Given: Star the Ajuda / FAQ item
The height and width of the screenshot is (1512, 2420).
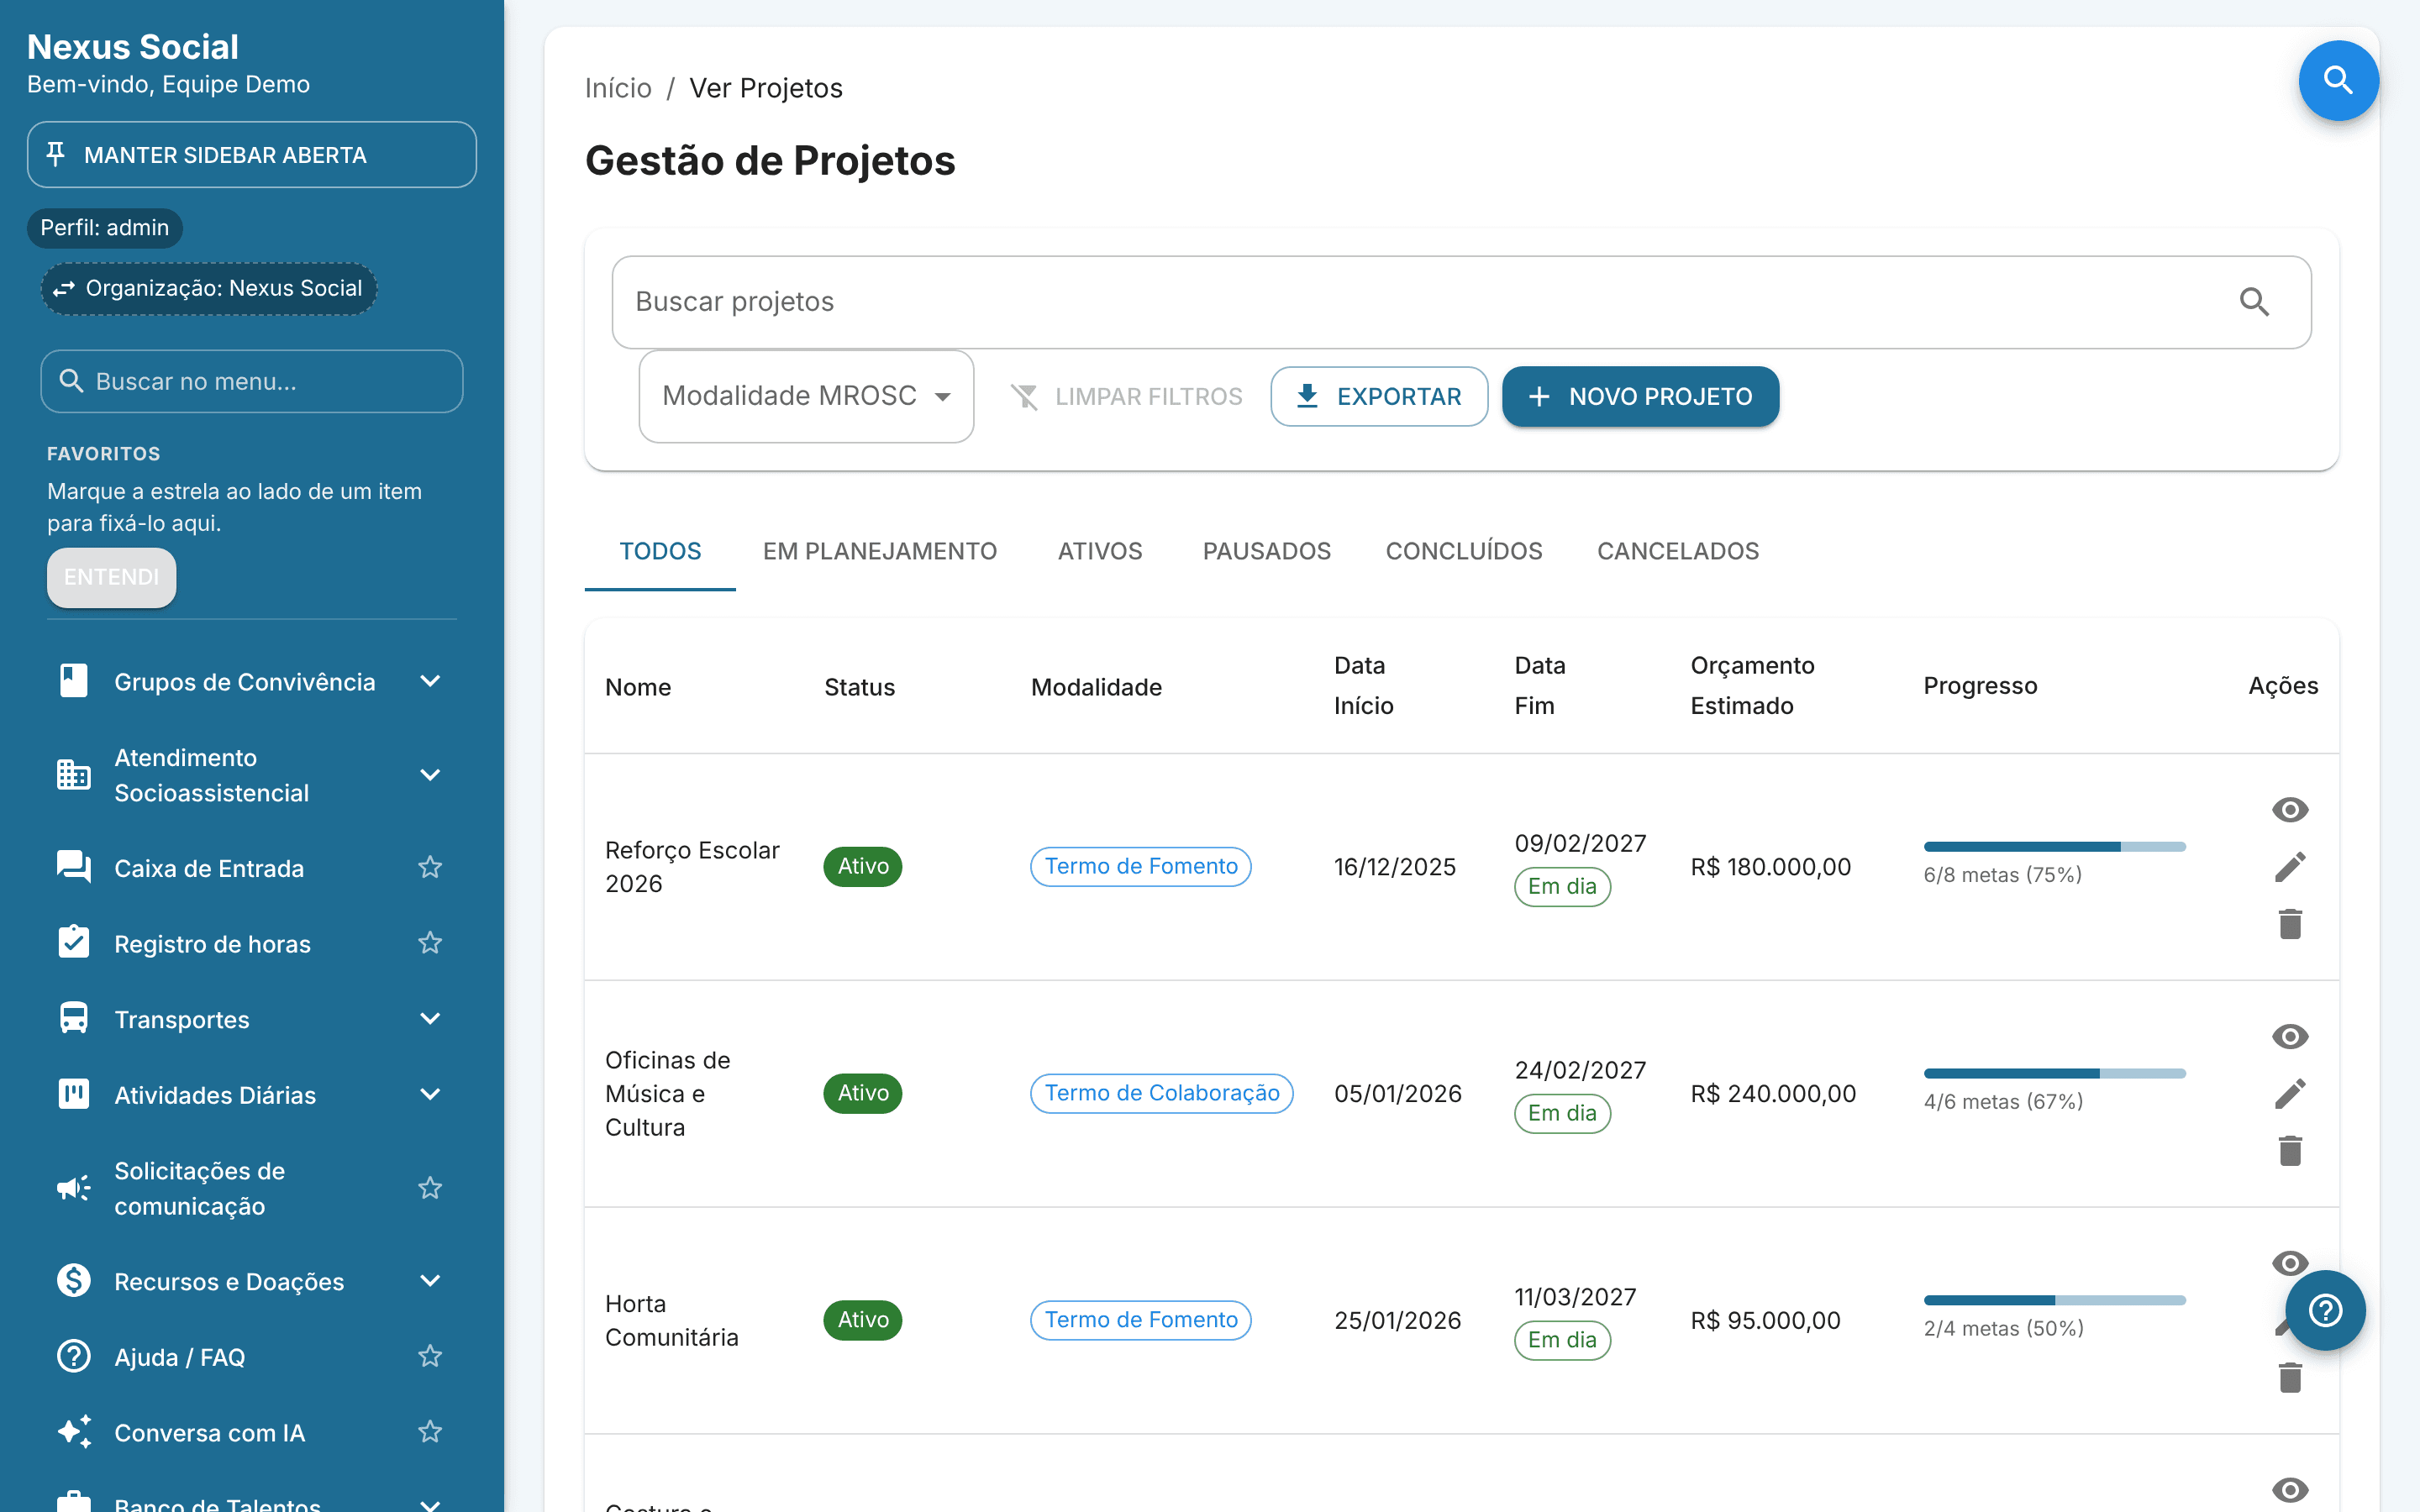Looking at the screenshot, I should 430,1356.
